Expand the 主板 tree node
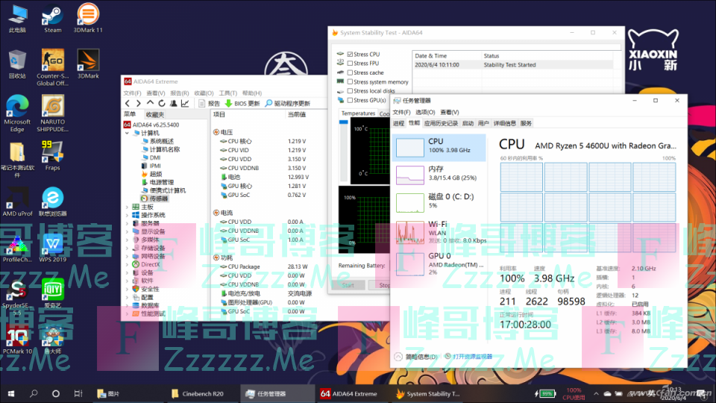 coord(128,207)
